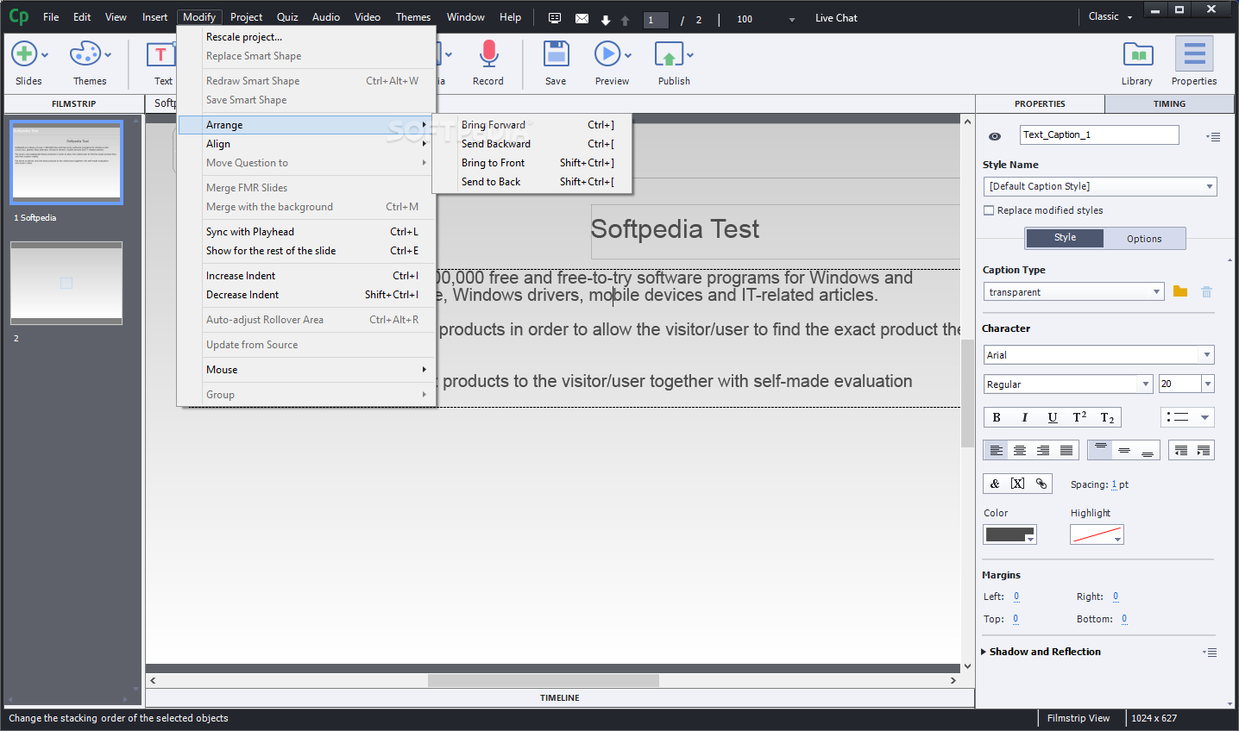Click the Slides add icon

pos(24,54)
